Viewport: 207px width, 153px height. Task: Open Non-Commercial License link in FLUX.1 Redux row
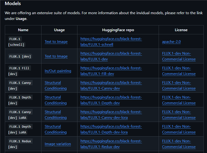tap(179, 144)
